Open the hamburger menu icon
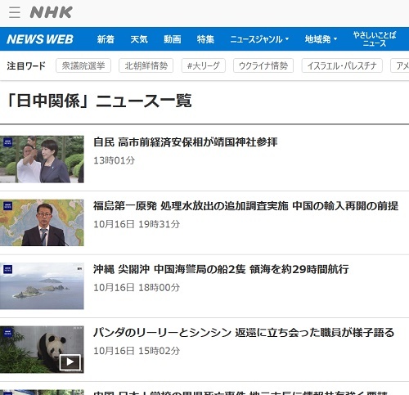409x395 pixels. pyautogui.click(x=15, y=12)
